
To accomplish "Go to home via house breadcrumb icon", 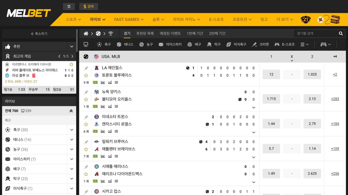I will 86,34.
